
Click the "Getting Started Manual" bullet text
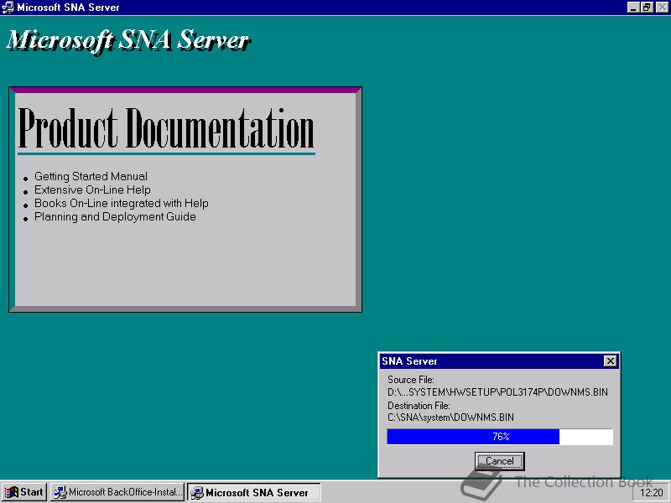pos(91,176)
